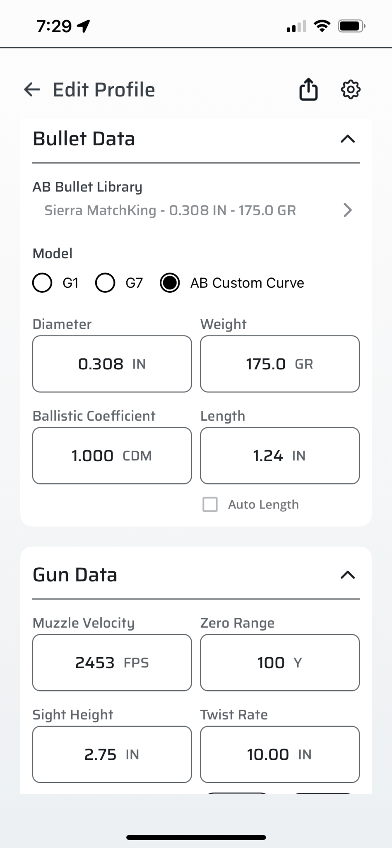Screen dimensions: 392x848
Task: Open AB Bullet Library chevron
Action: pos(348,210)
